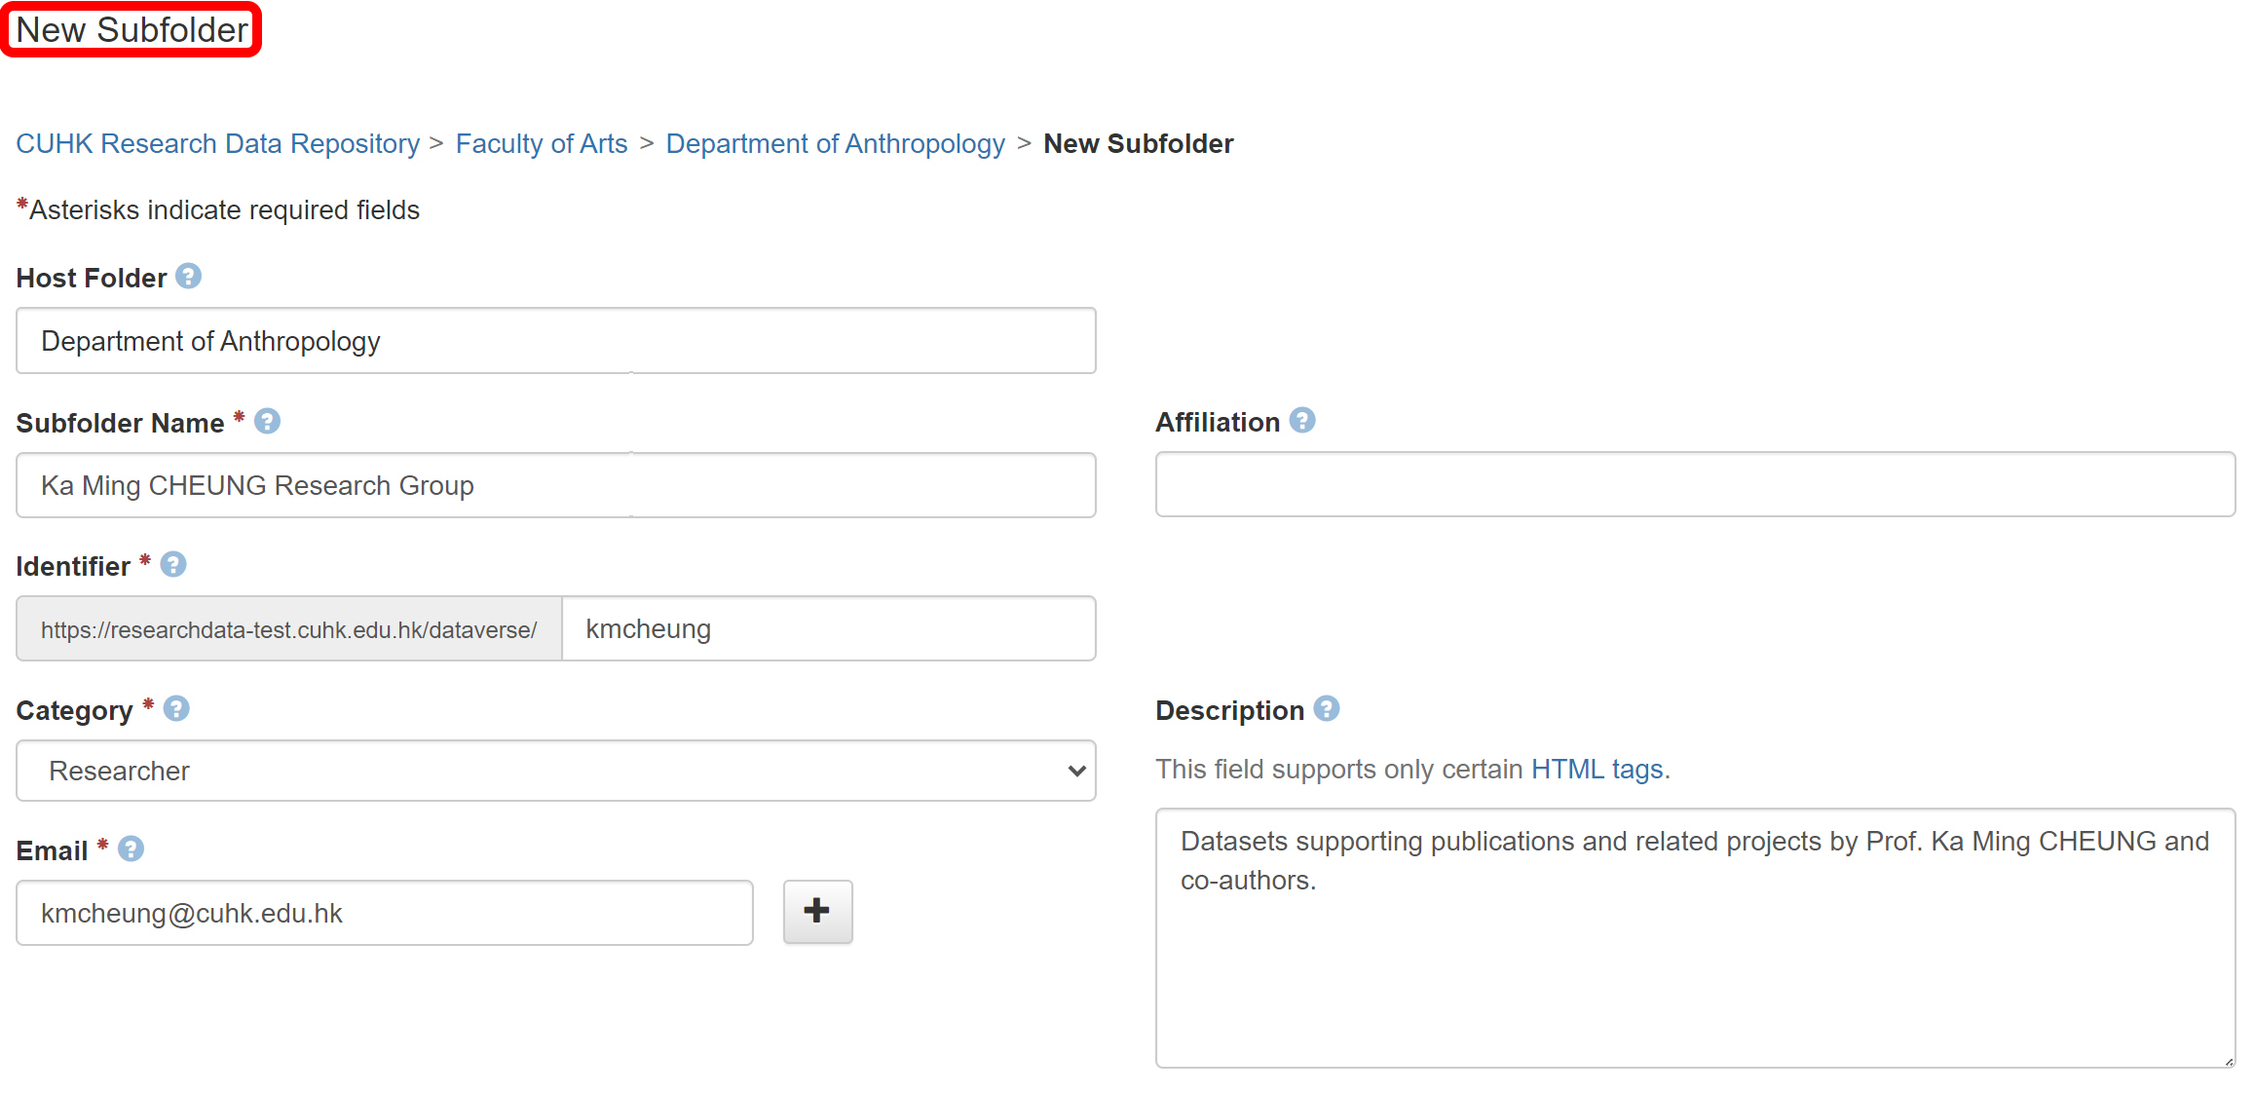
Task: Show the Description help icon
Action: click(1327, 708)
